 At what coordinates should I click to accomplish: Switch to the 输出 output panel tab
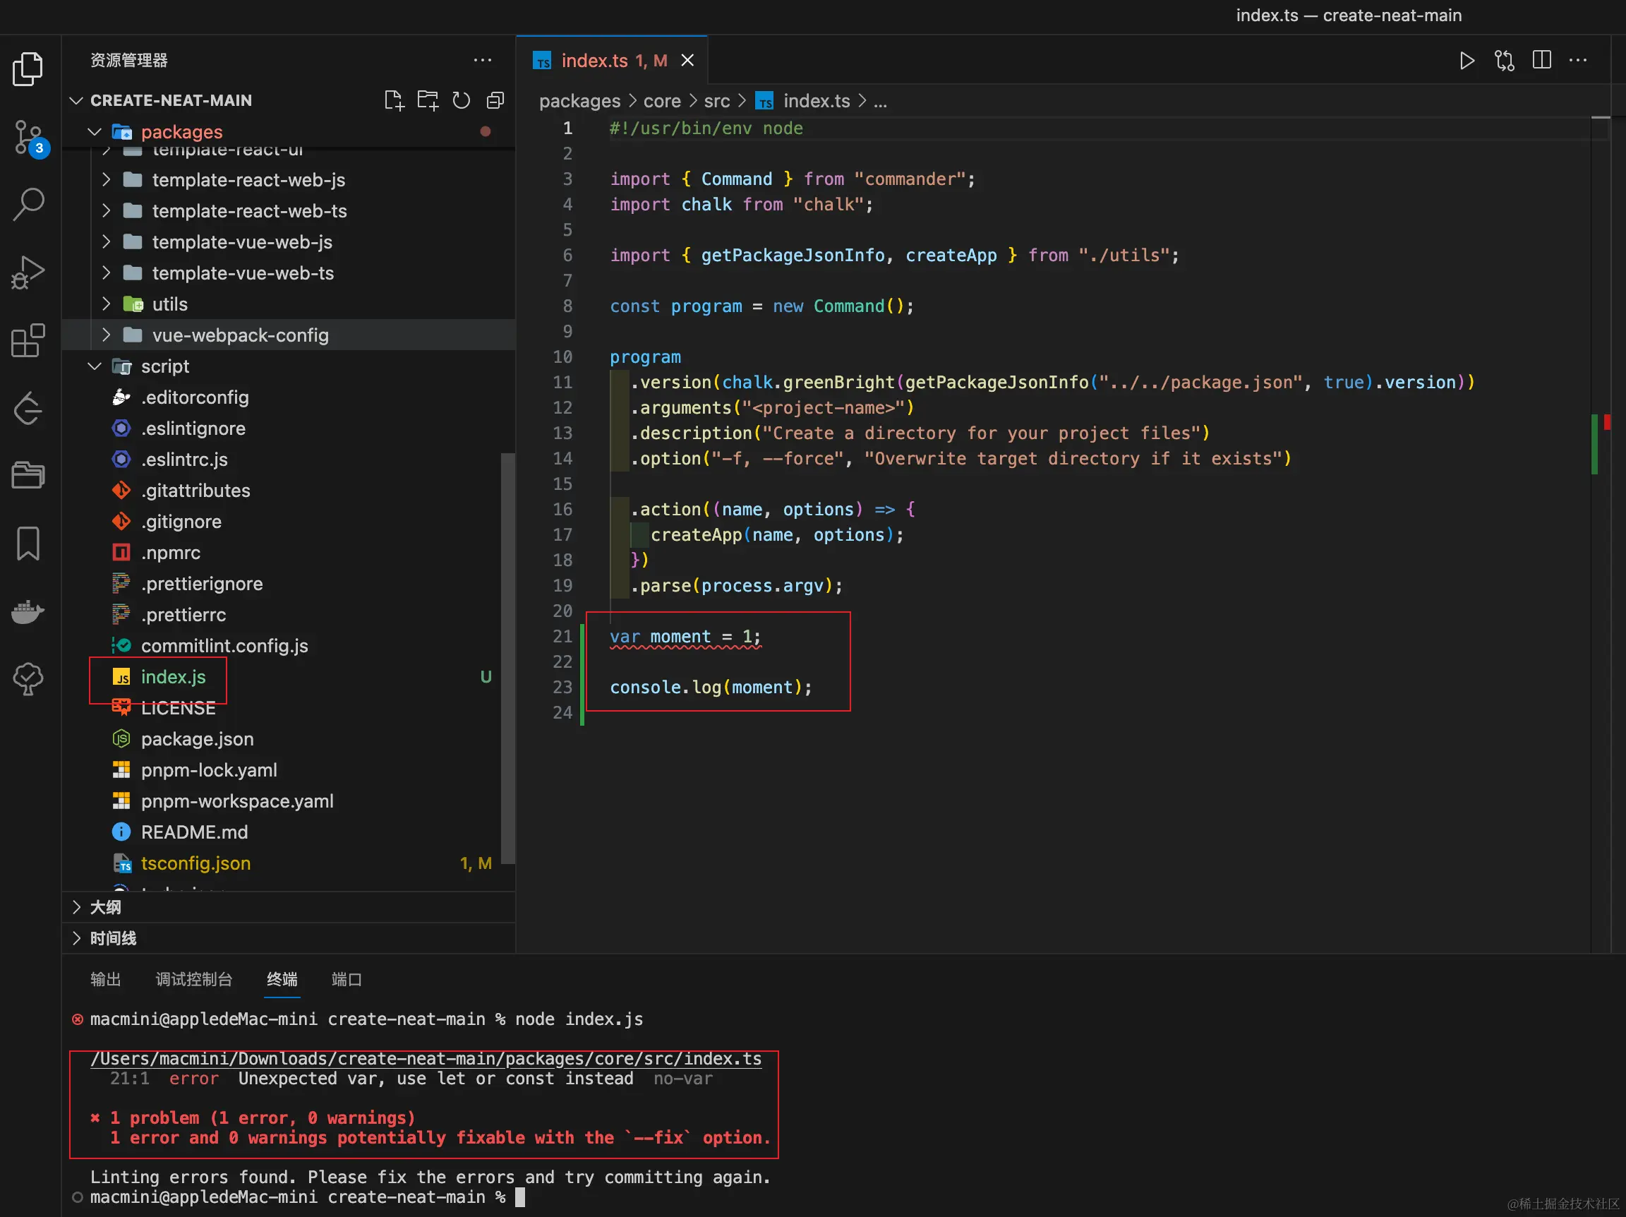(105, 978)
